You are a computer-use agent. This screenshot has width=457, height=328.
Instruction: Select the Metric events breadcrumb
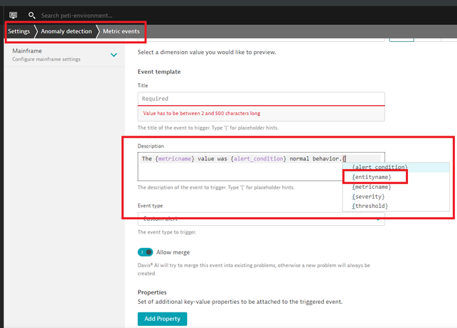(x=122, y=31)
